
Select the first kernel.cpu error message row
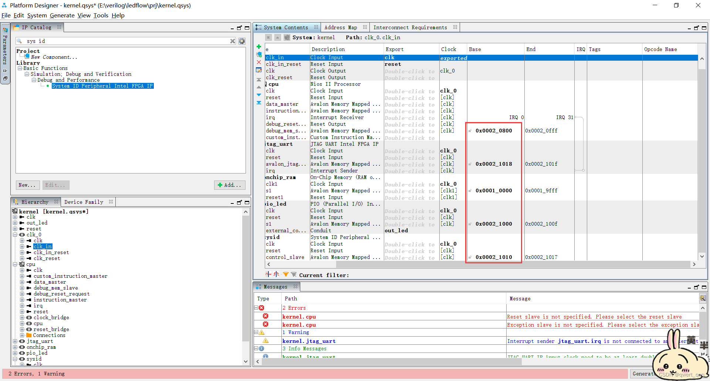476,317
